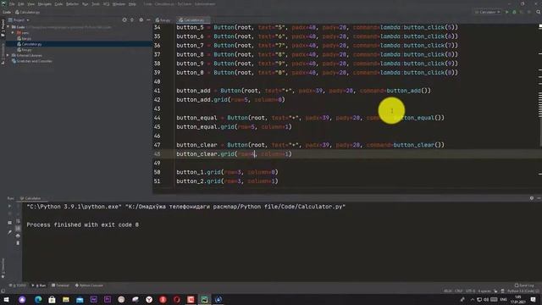The height and width of the screenshot is (305, 542).
Task: Rerun the program from Run panel
Action: (9, 207)
